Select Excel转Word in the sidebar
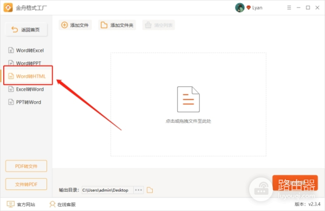The image size is (325, 211). tap(26, 89)
